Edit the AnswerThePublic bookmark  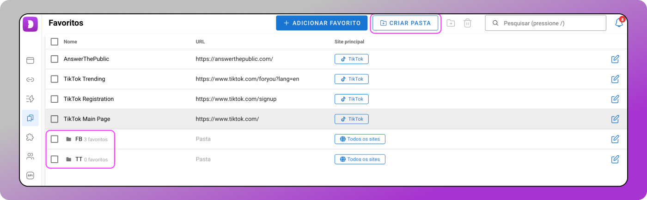[615, 59]
